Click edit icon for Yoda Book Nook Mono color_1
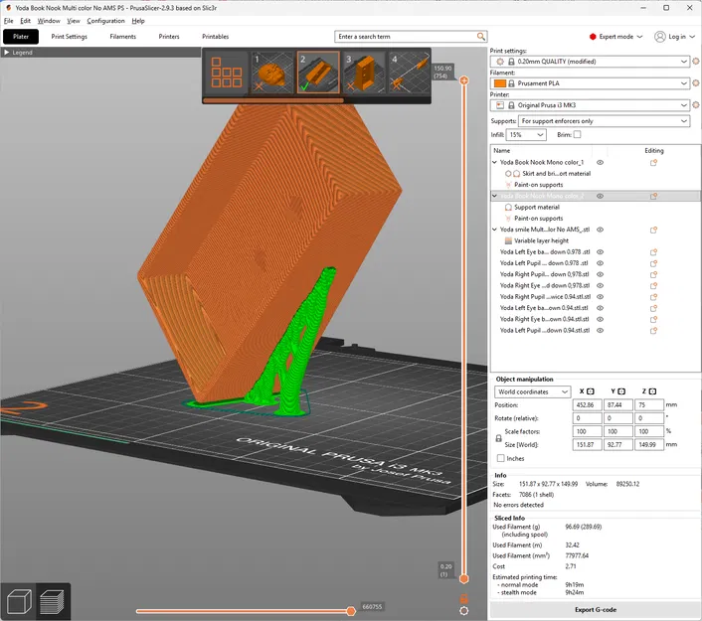Viewport: 702px width, 621px height. pyautogui.click(x=654, y=162)
